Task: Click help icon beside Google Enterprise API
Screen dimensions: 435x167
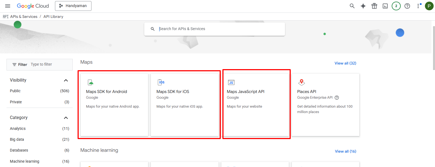Action: pyautogui.click(x=337, y=98)
